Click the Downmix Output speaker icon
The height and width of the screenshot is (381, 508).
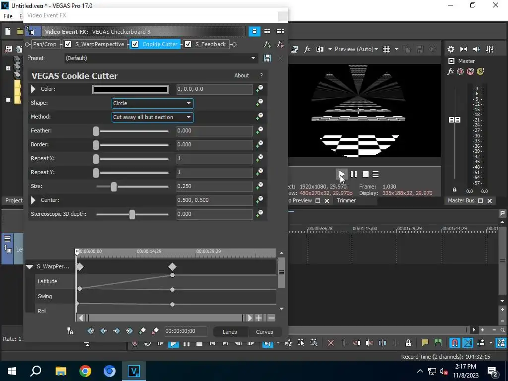[464, 49]
